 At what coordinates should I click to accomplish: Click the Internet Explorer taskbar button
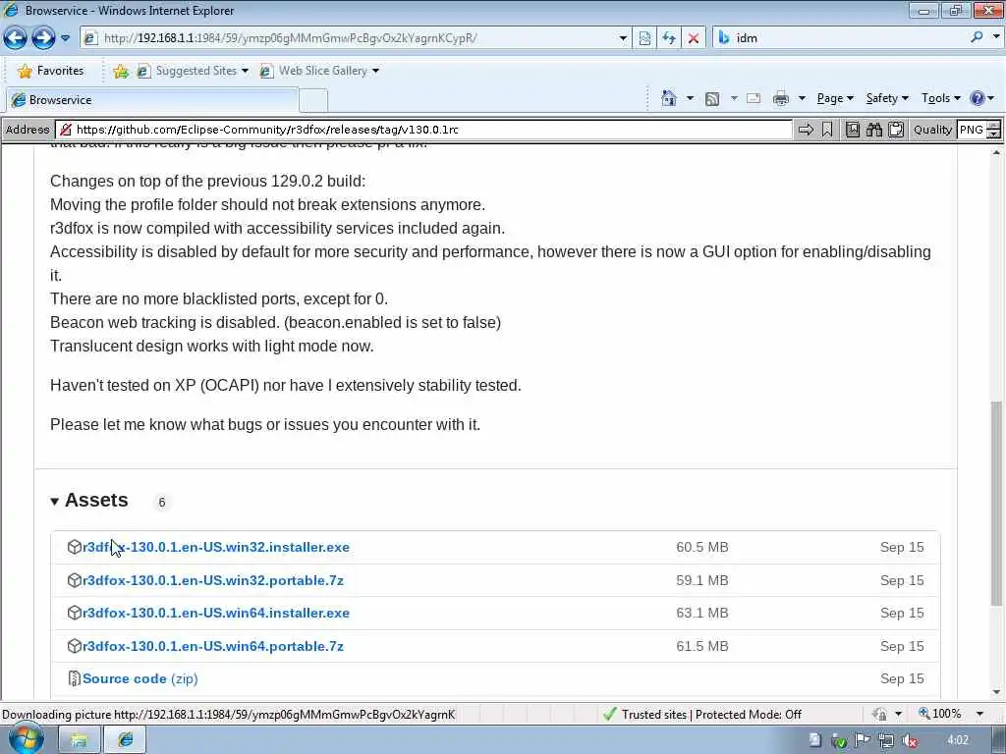[x=126, y=740]
